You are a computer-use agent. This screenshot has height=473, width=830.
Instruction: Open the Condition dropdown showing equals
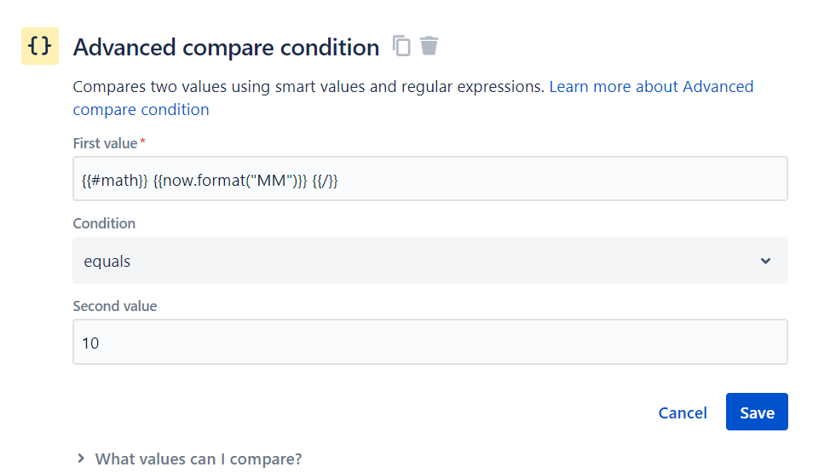[430, 261]
